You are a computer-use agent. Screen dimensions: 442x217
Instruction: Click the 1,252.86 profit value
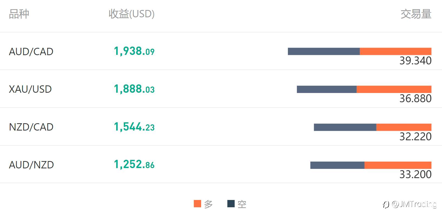(x=134, y=165)
